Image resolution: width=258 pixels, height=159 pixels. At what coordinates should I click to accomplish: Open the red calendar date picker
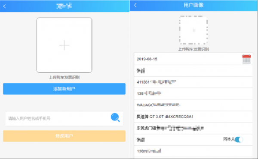tap(246, 59)
